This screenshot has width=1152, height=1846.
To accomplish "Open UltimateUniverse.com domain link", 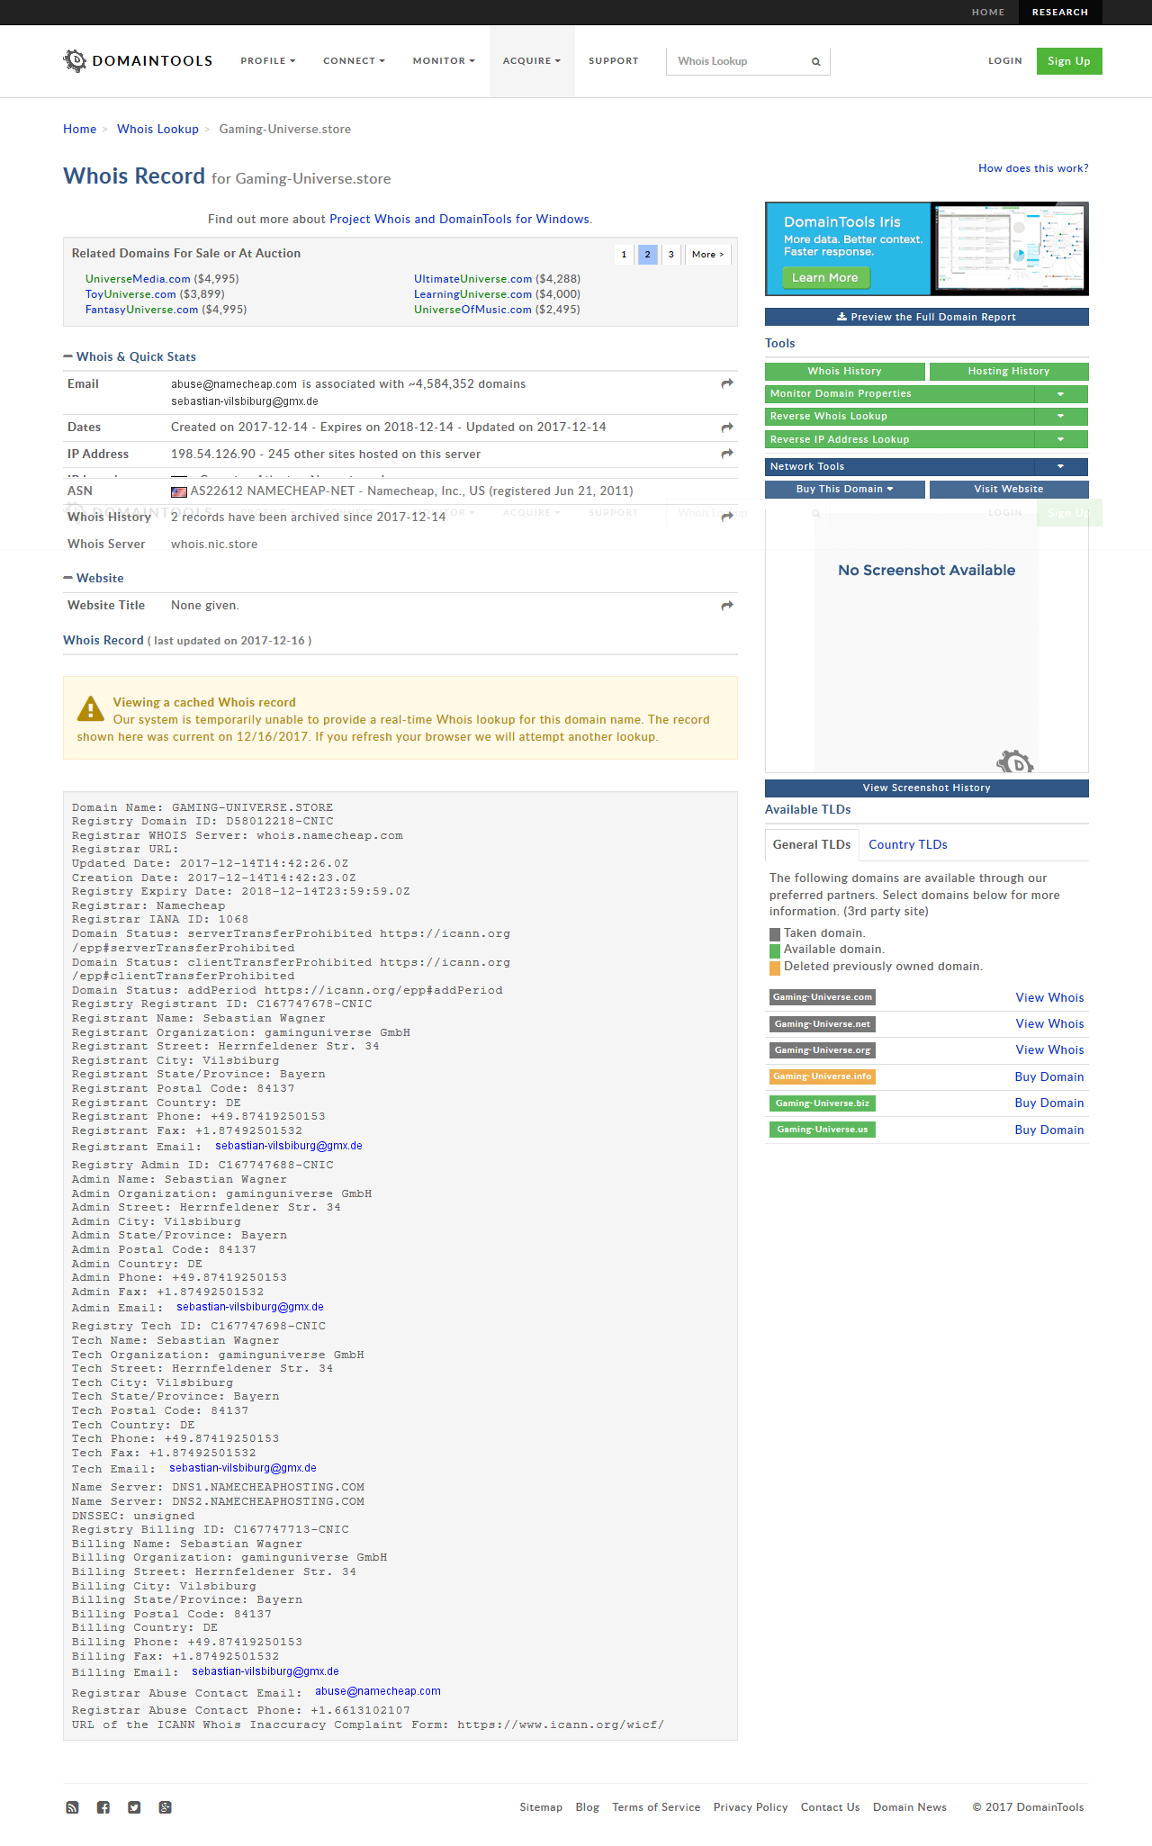I will 472,279.
